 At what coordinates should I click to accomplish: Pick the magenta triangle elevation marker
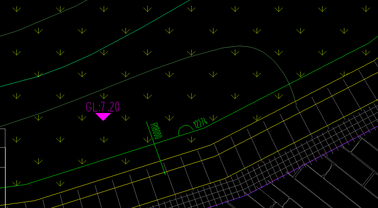103,117
